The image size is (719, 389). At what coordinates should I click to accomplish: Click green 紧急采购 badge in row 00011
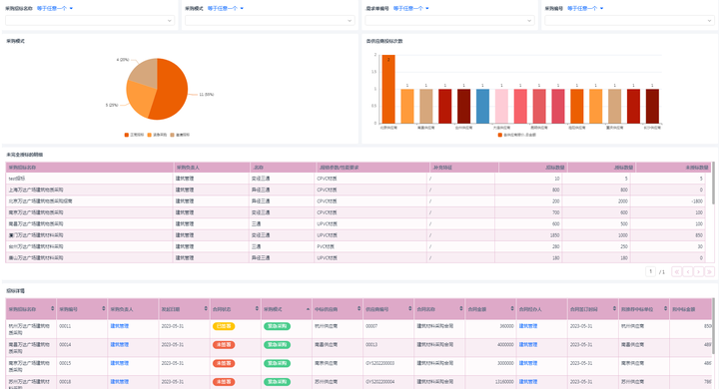pos(277,326)
